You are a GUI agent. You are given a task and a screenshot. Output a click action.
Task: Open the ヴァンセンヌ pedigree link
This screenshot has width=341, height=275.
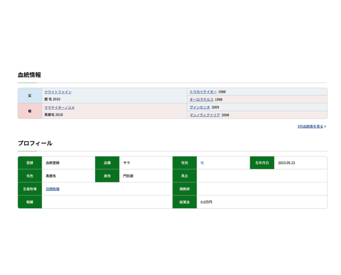click(200, 107)
